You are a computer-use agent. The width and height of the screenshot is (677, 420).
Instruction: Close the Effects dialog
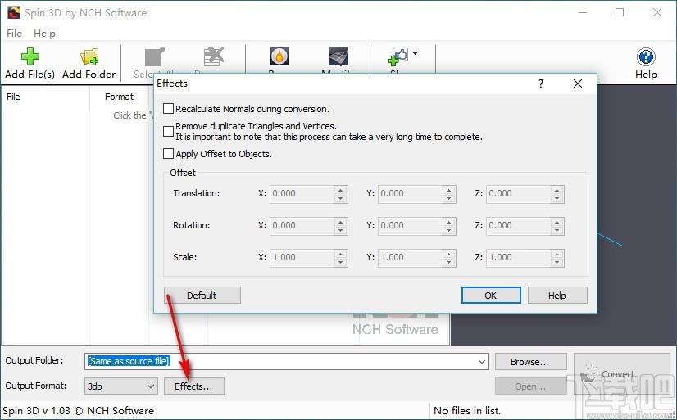point(578,84)
